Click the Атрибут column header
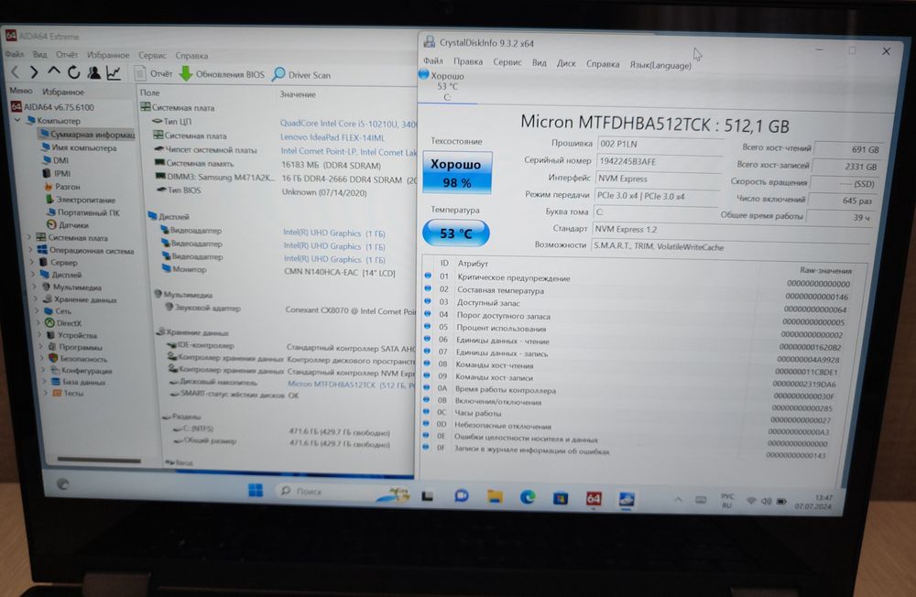 pyautogui.click(x=473, y=264)
